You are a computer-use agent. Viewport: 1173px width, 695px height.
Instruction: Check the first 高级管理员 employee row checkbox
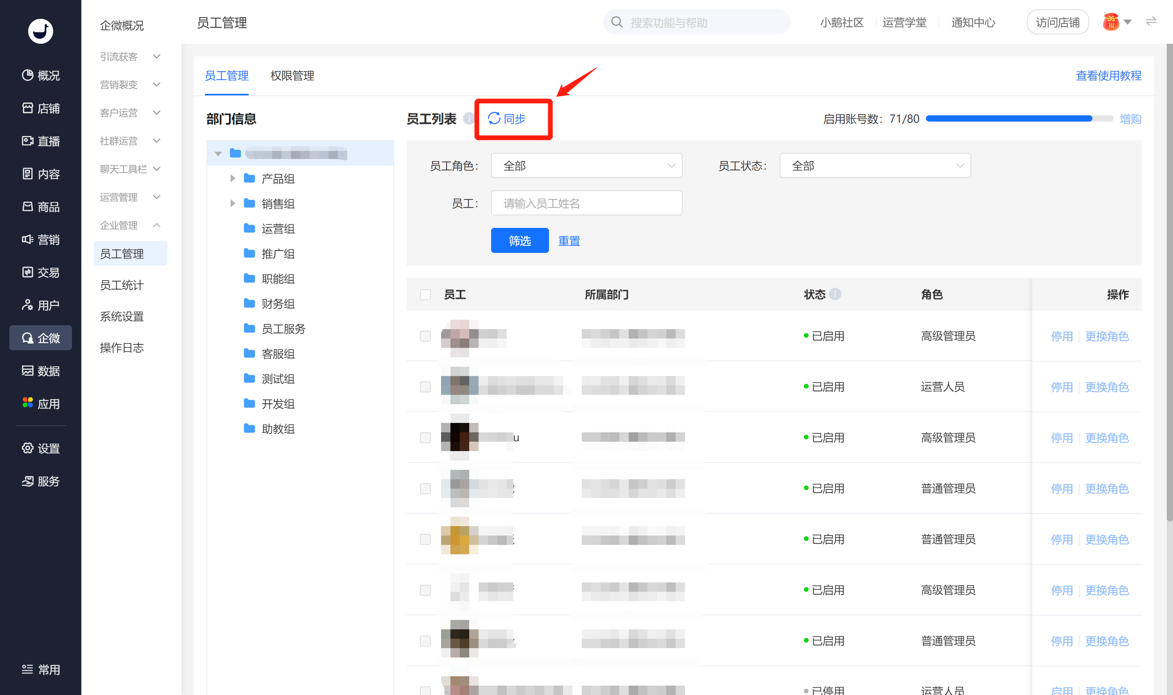tap(425, 336)
